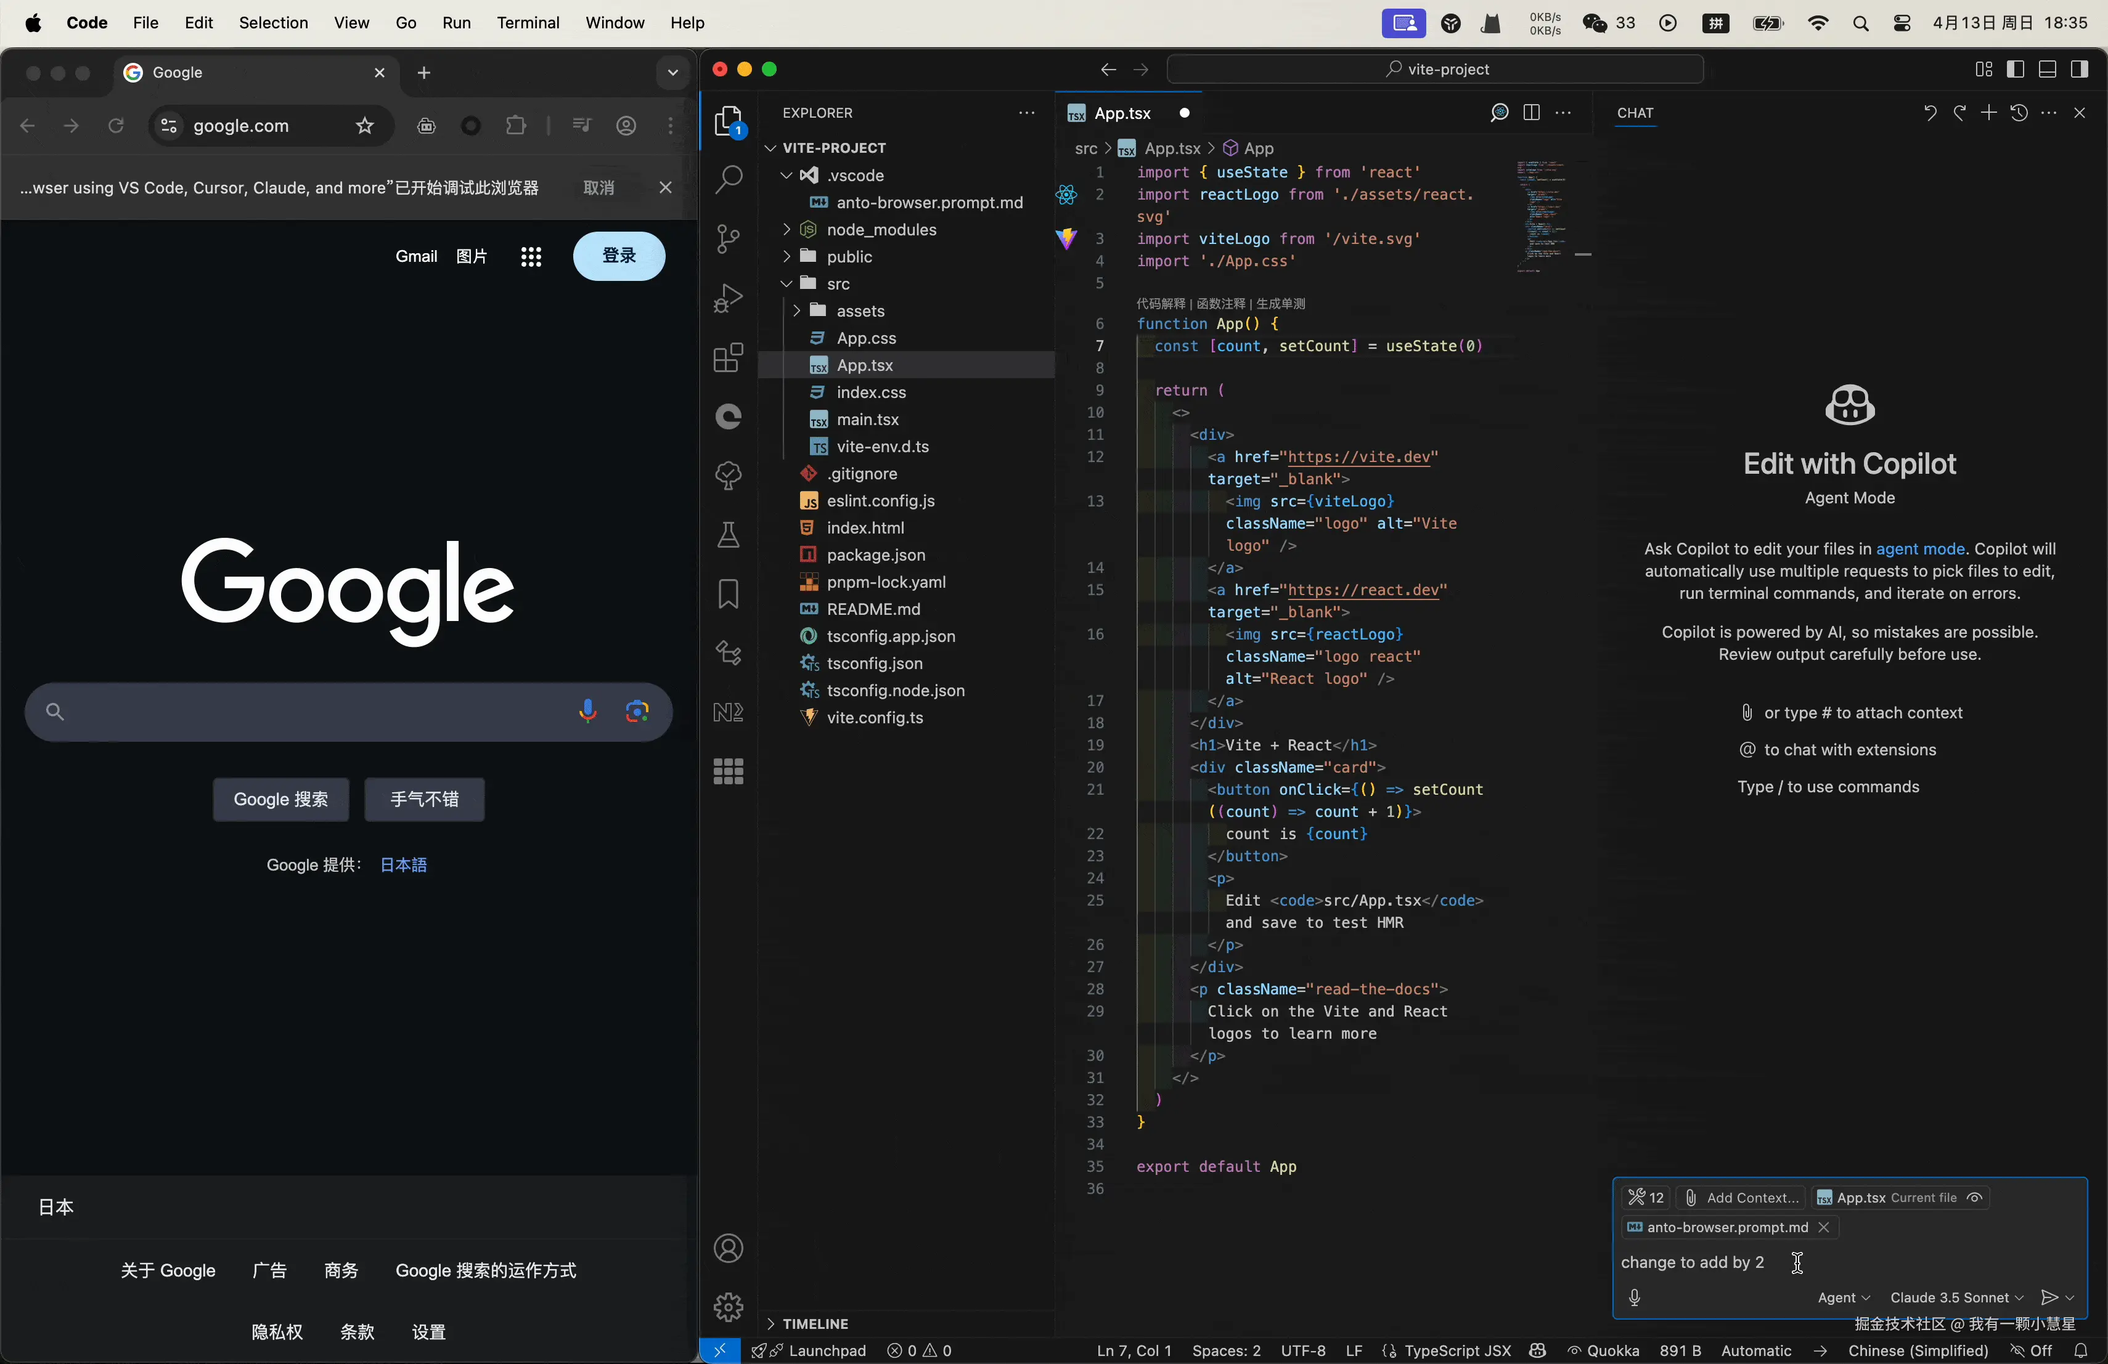Click the 手气不错 button
2108x1364 pixels.
click(424, 799)
